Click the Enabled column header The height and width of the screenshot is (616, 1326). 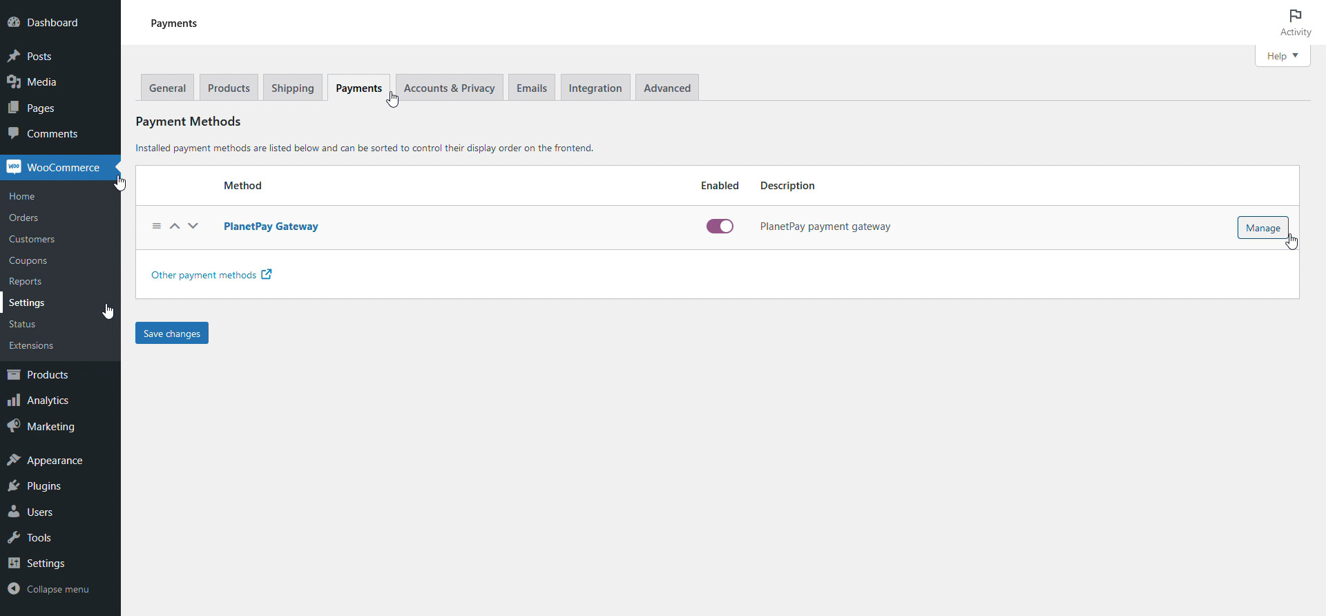(x=720, y=185)
